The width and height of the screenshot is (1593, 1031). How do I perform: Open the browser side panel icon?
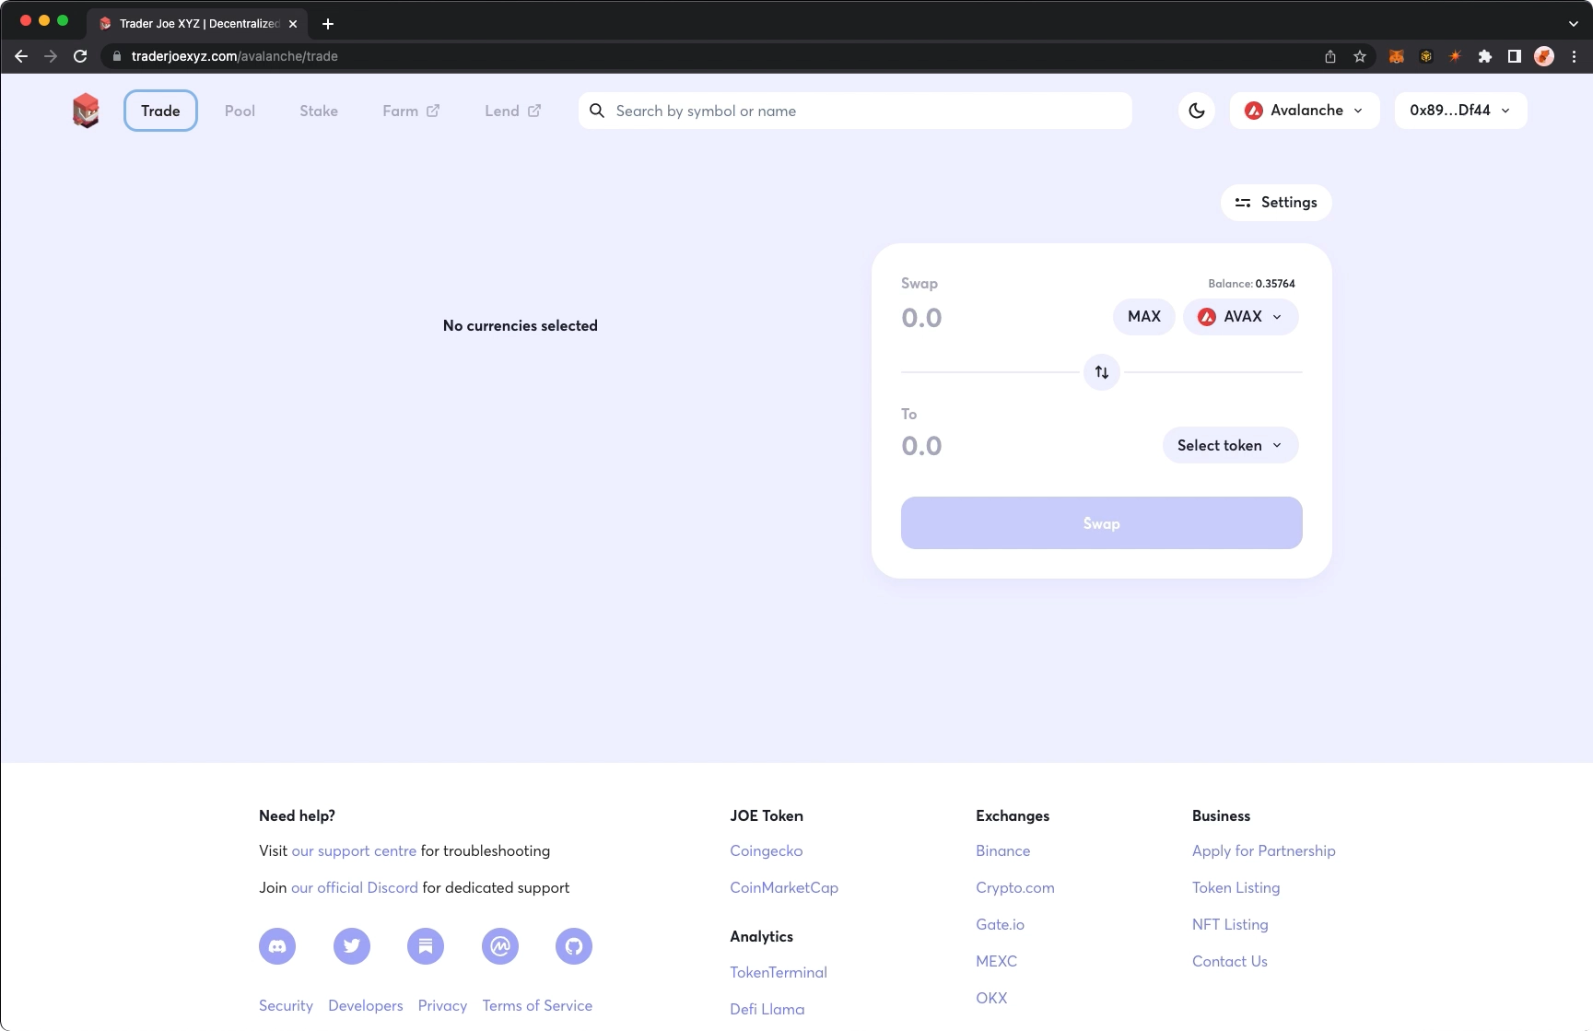coord(1514,56)
